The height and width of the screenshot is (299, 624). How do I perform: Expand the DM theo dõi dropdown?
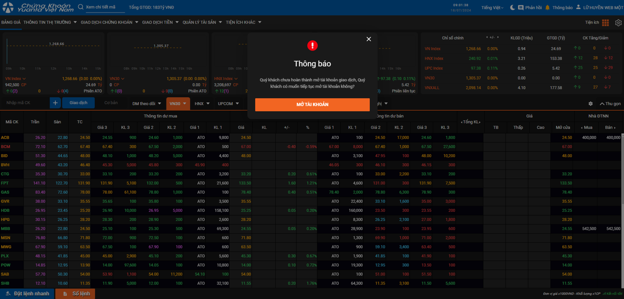(x=146, y=104)
